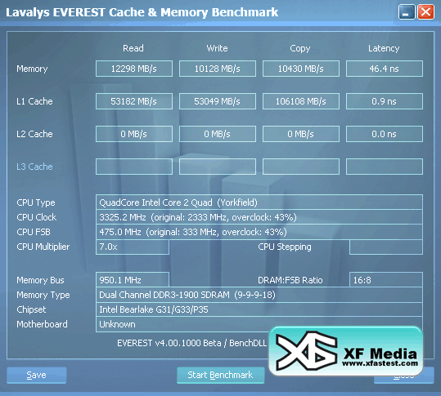Click the Write column header
This screenshot has height=396, width=441.
coord(217,48)
